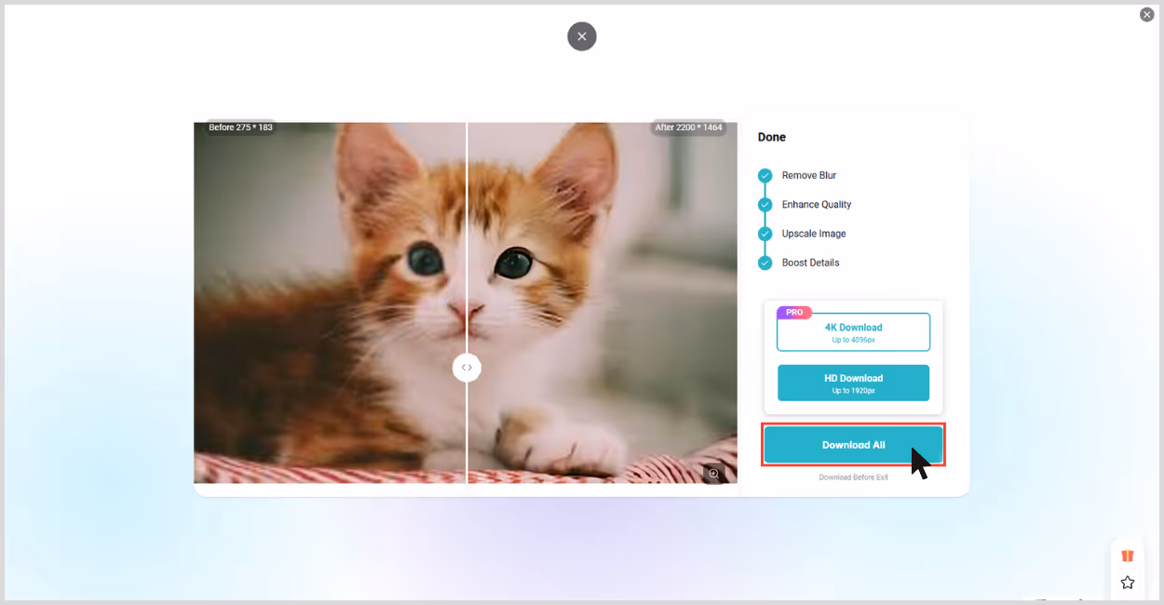
Task: Click the Boost Details checkmark icon
Action: pos(765,262)
